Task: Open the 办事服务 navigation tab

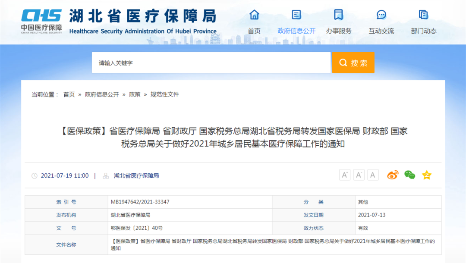Action: point(339,31)
